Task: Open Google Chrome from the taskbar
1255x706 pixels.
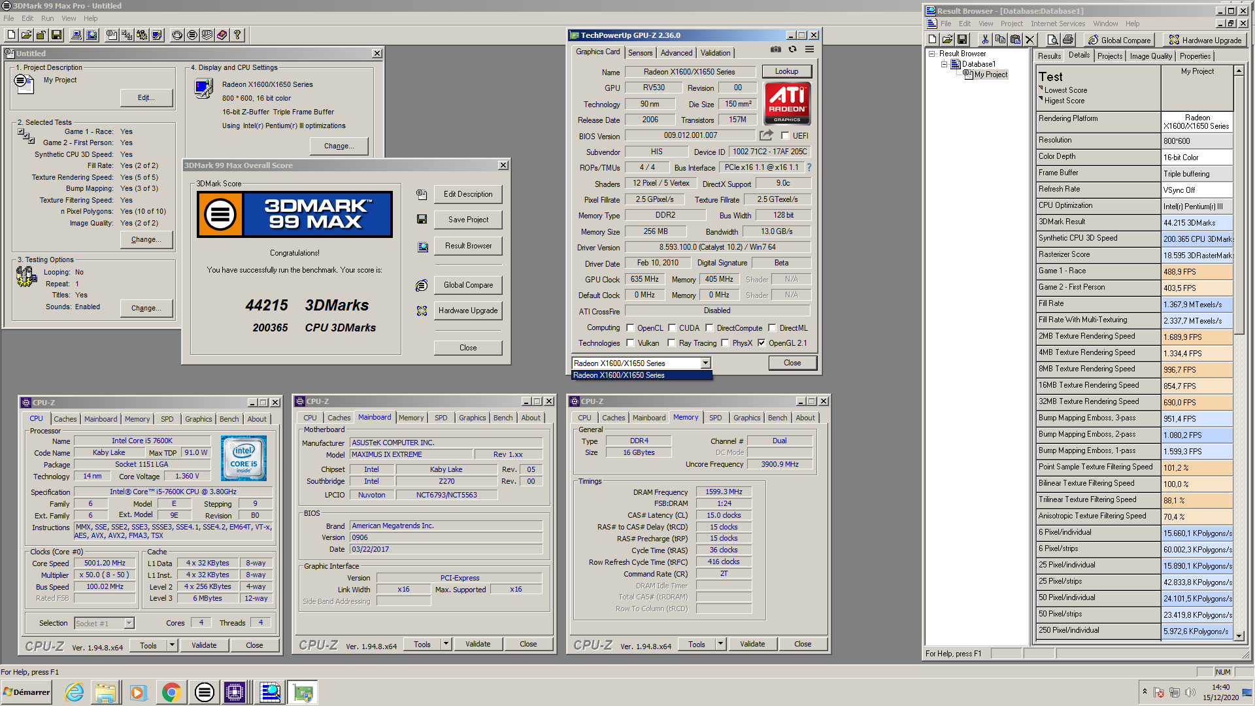Action: tap(171, 692)
